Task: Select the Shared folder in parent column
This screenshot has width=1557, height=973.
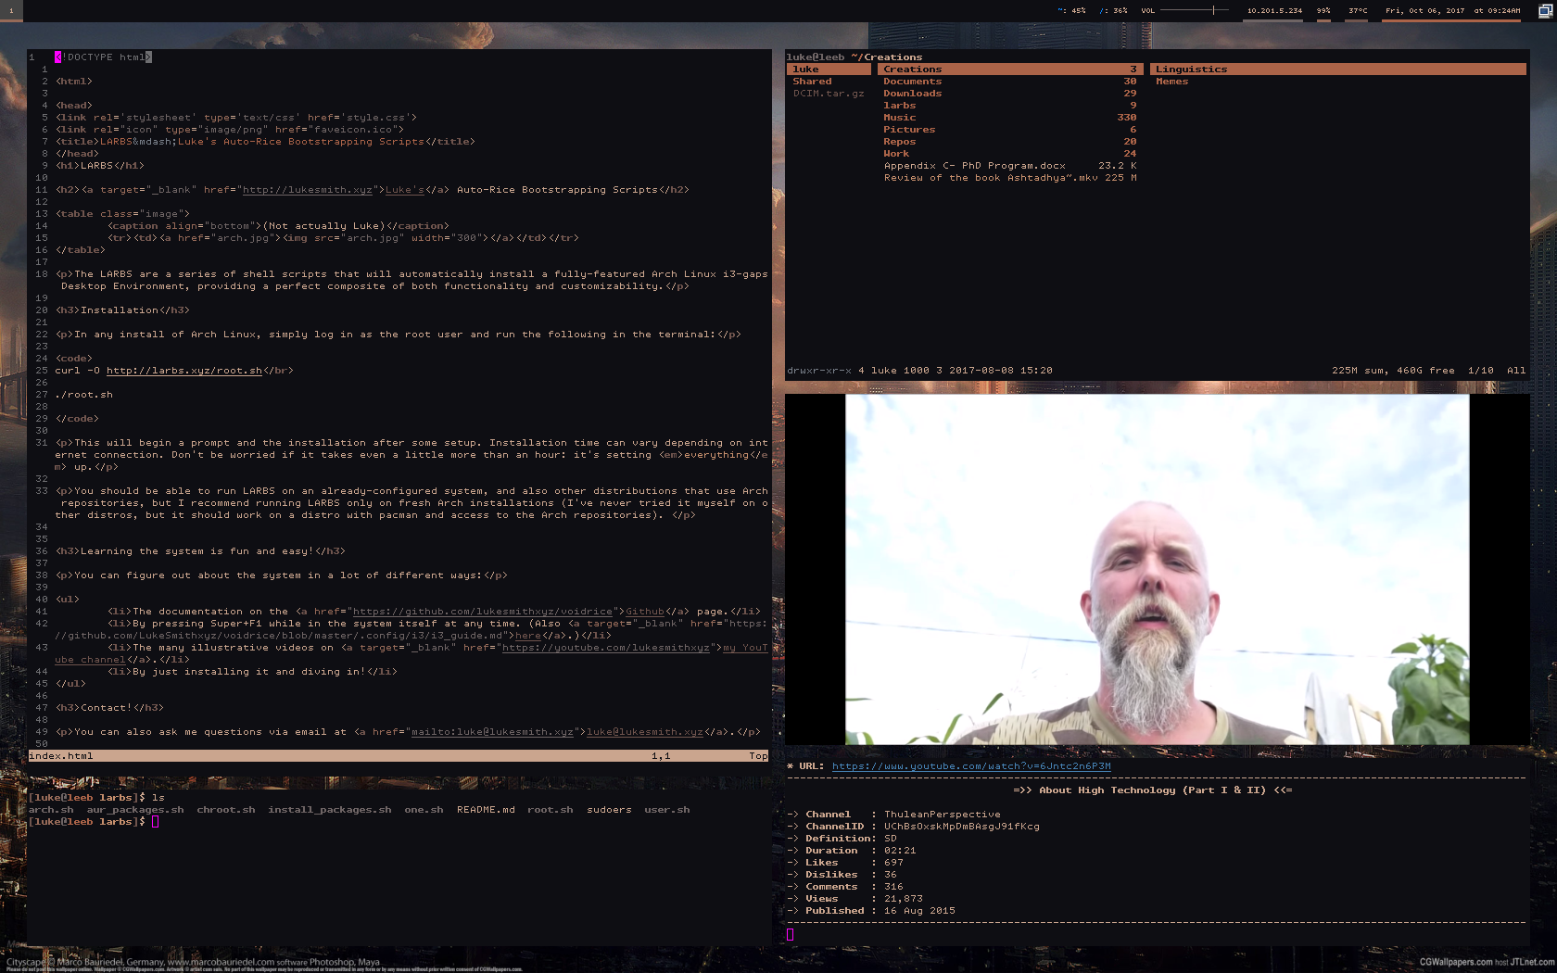Action: point(812,82)
